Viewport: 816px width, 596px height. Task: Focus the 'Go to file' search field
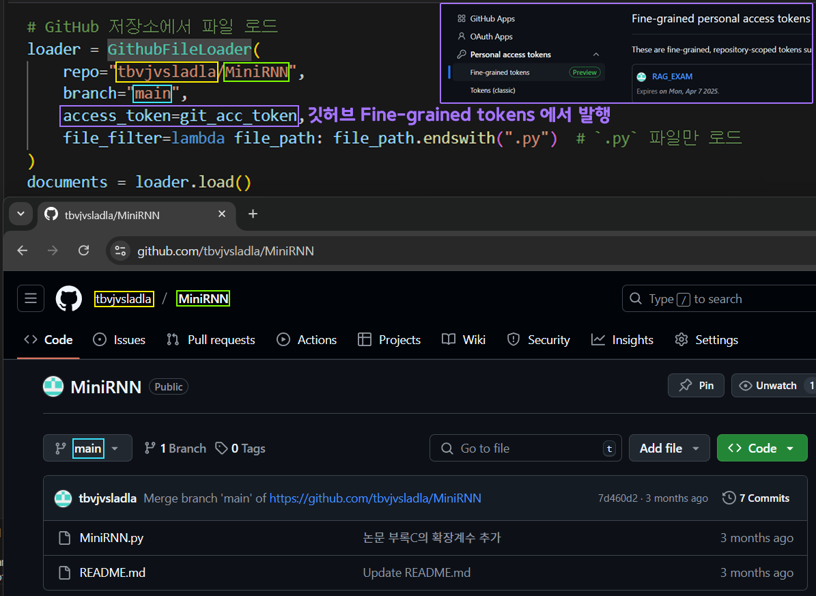click(x=526, y=448)
